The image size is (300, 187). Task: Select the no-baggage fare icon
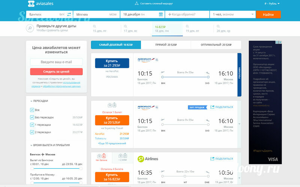pyautogui.click(x=102, y=156)
